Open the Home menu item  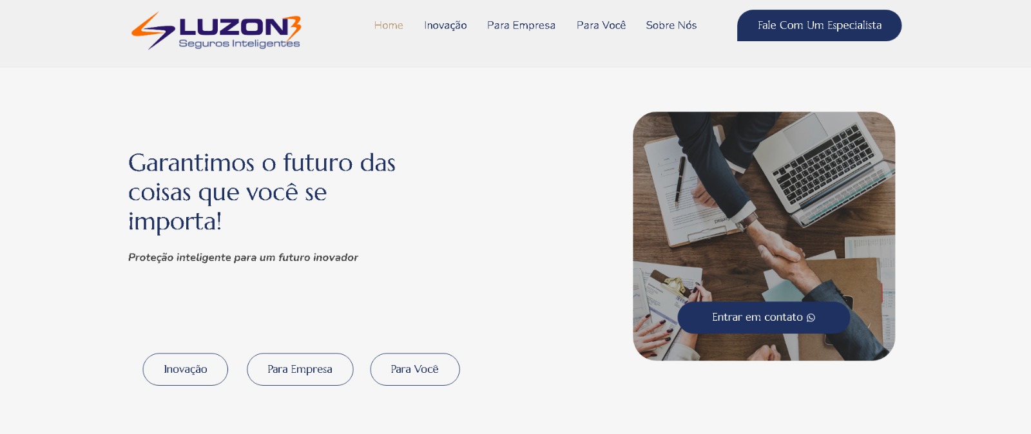click(x=389, y=25)
